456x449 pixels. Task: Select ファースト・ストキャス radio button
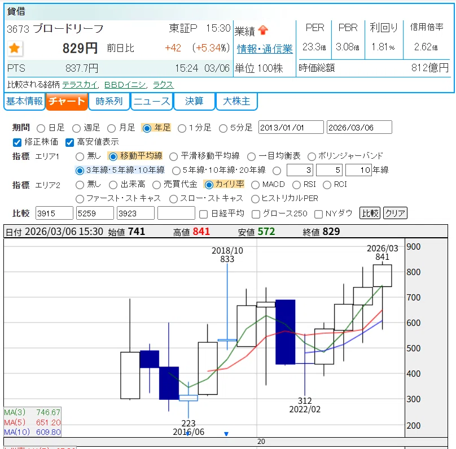(80, 199)
